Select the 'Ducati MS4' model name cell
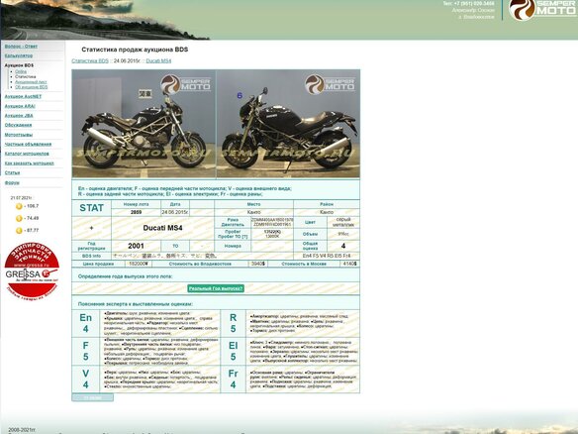 point(162,228)
